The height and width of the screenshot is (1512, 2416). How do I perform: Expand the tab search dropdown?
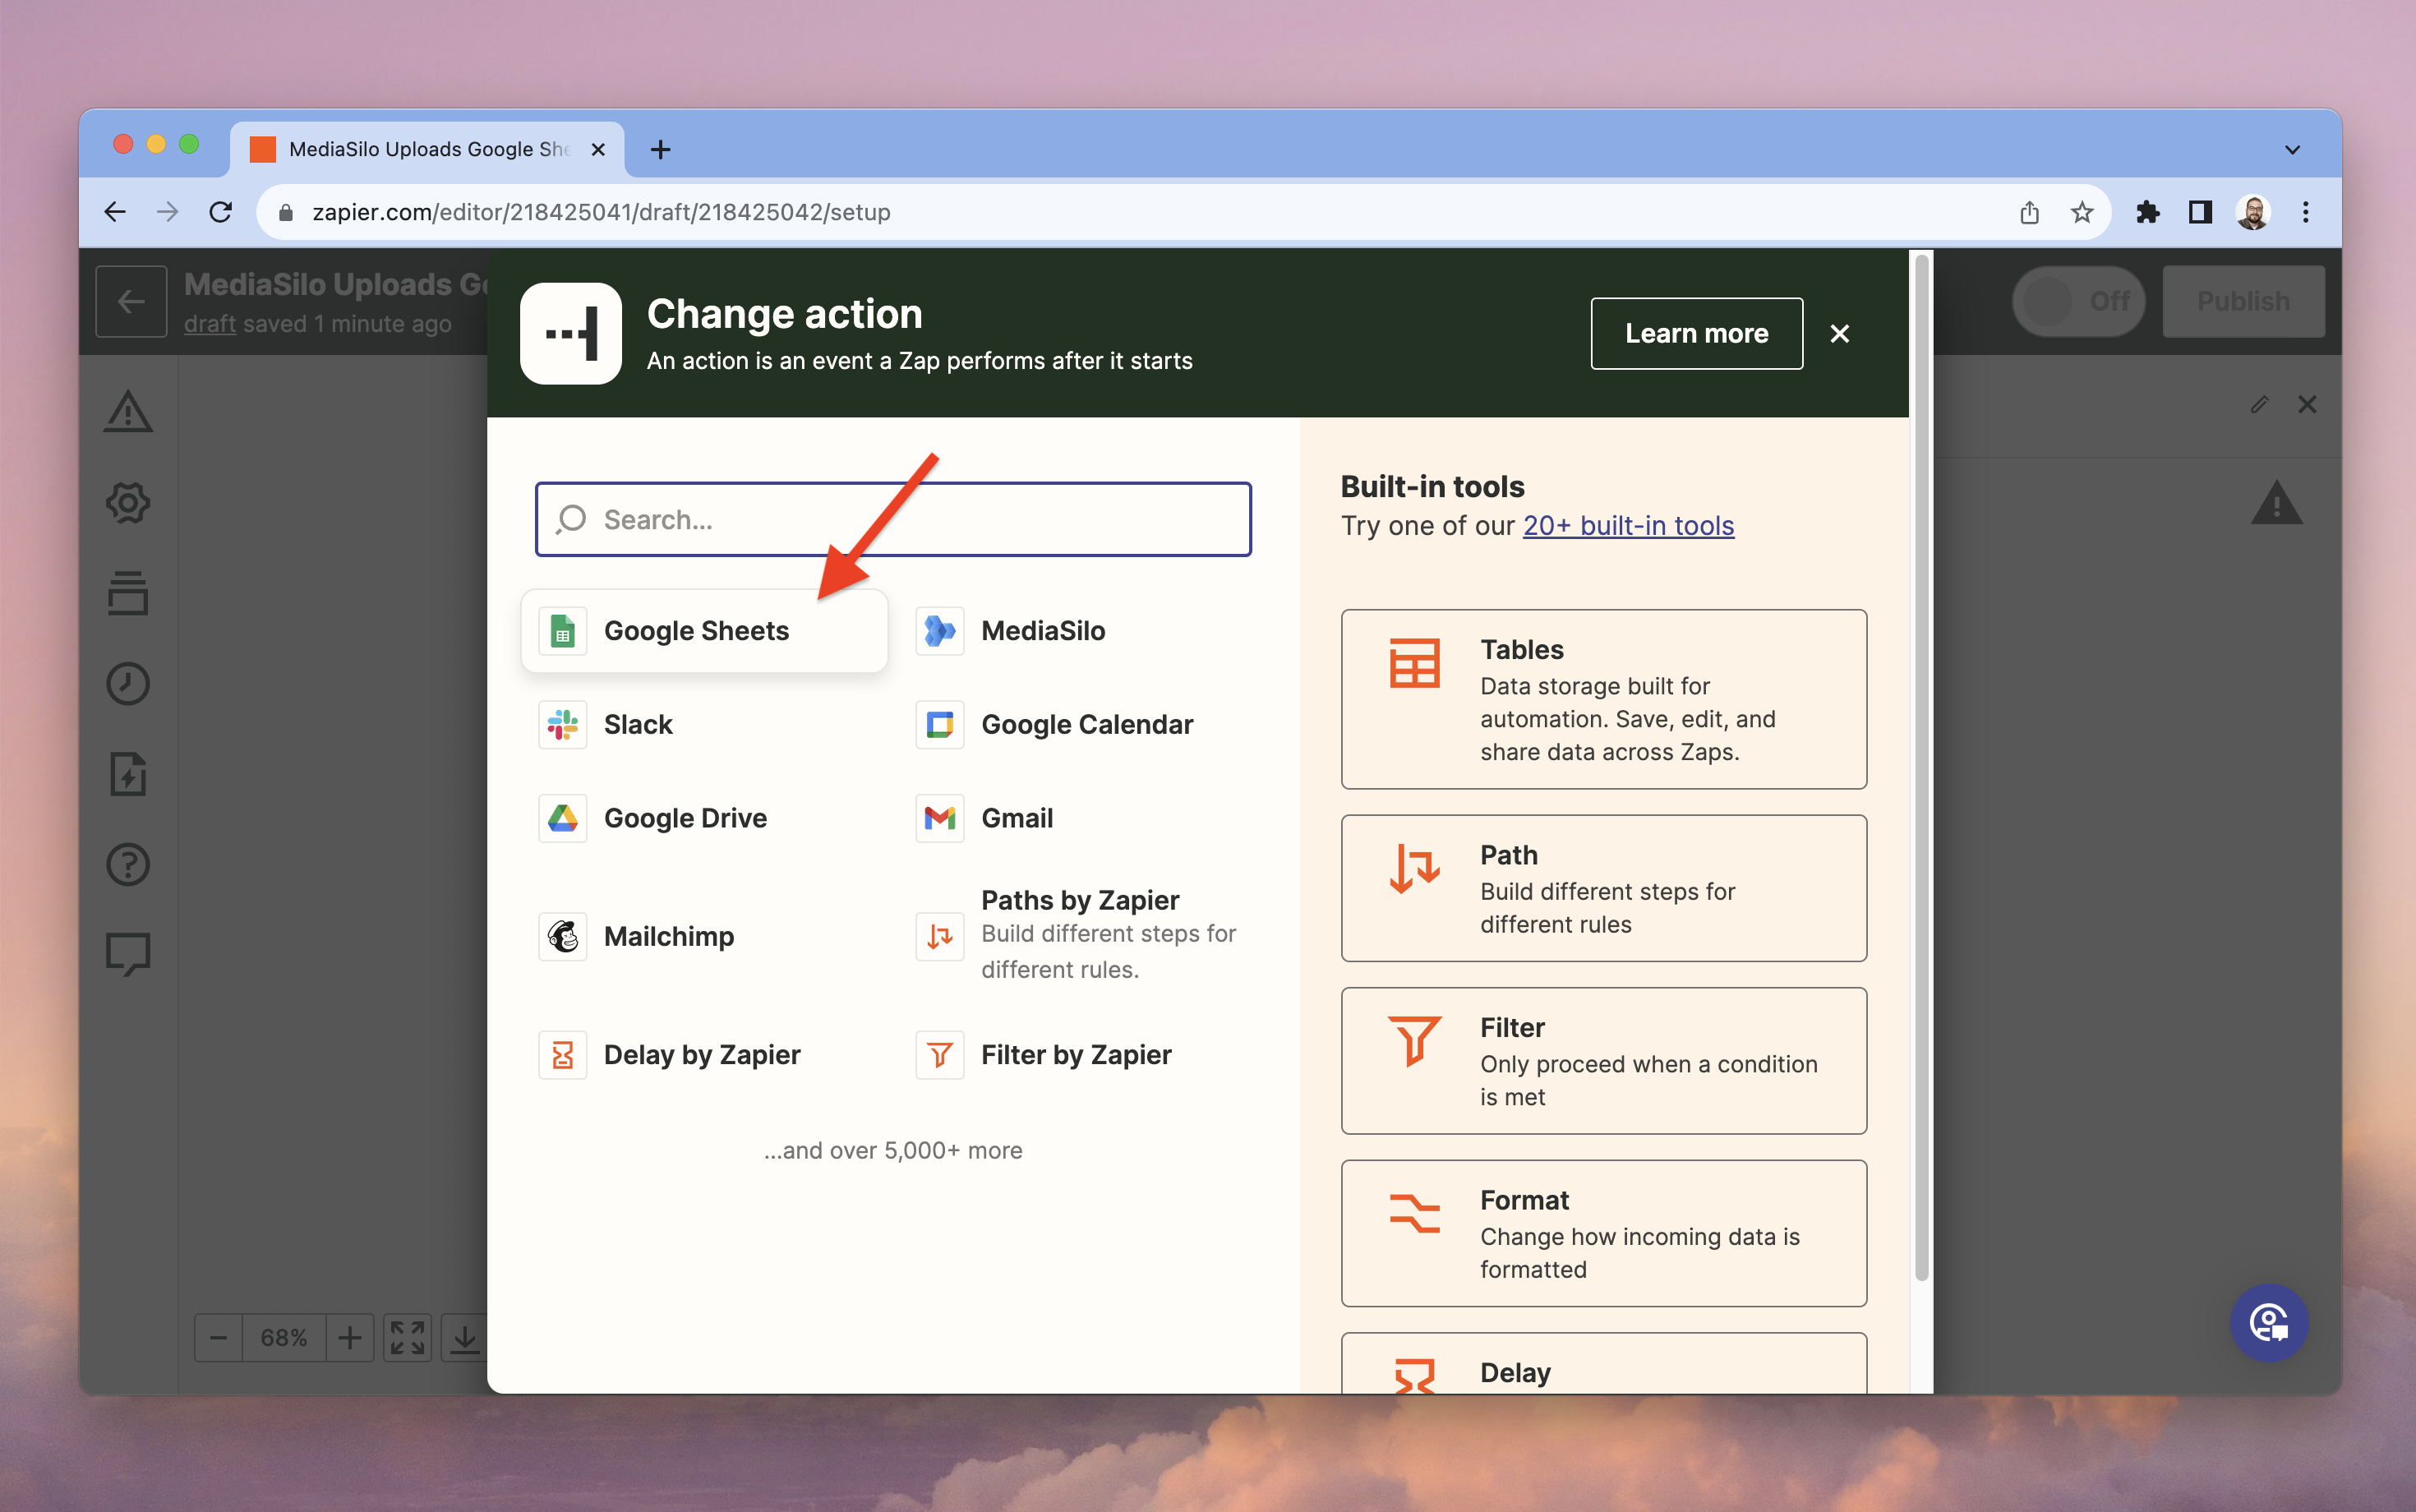(x=2292, y=150)
